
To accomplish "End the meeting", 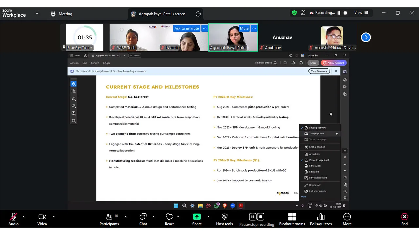I will [x=404, y=219].
